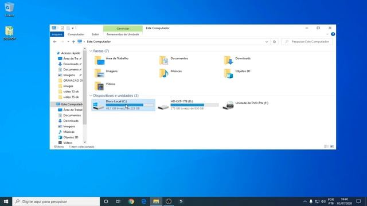Viewport: 367px width, 206px height.
Task: Click the Disco Local (C:) usage bar
Action: 130,105
